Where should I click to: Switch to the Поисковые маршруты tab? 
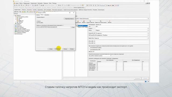(x=57, y=10)
